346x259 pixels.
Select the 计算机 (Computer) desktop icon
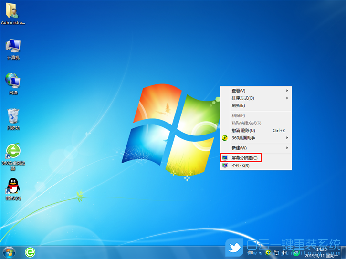13,49
